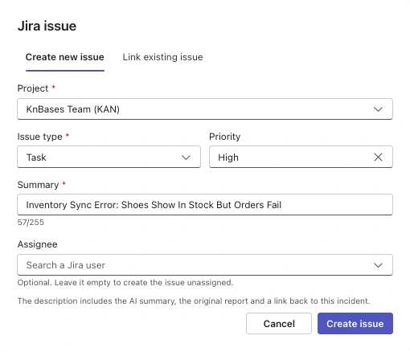Switch to the Create new issue tab
410x352 pixels.
click(65, 57)
